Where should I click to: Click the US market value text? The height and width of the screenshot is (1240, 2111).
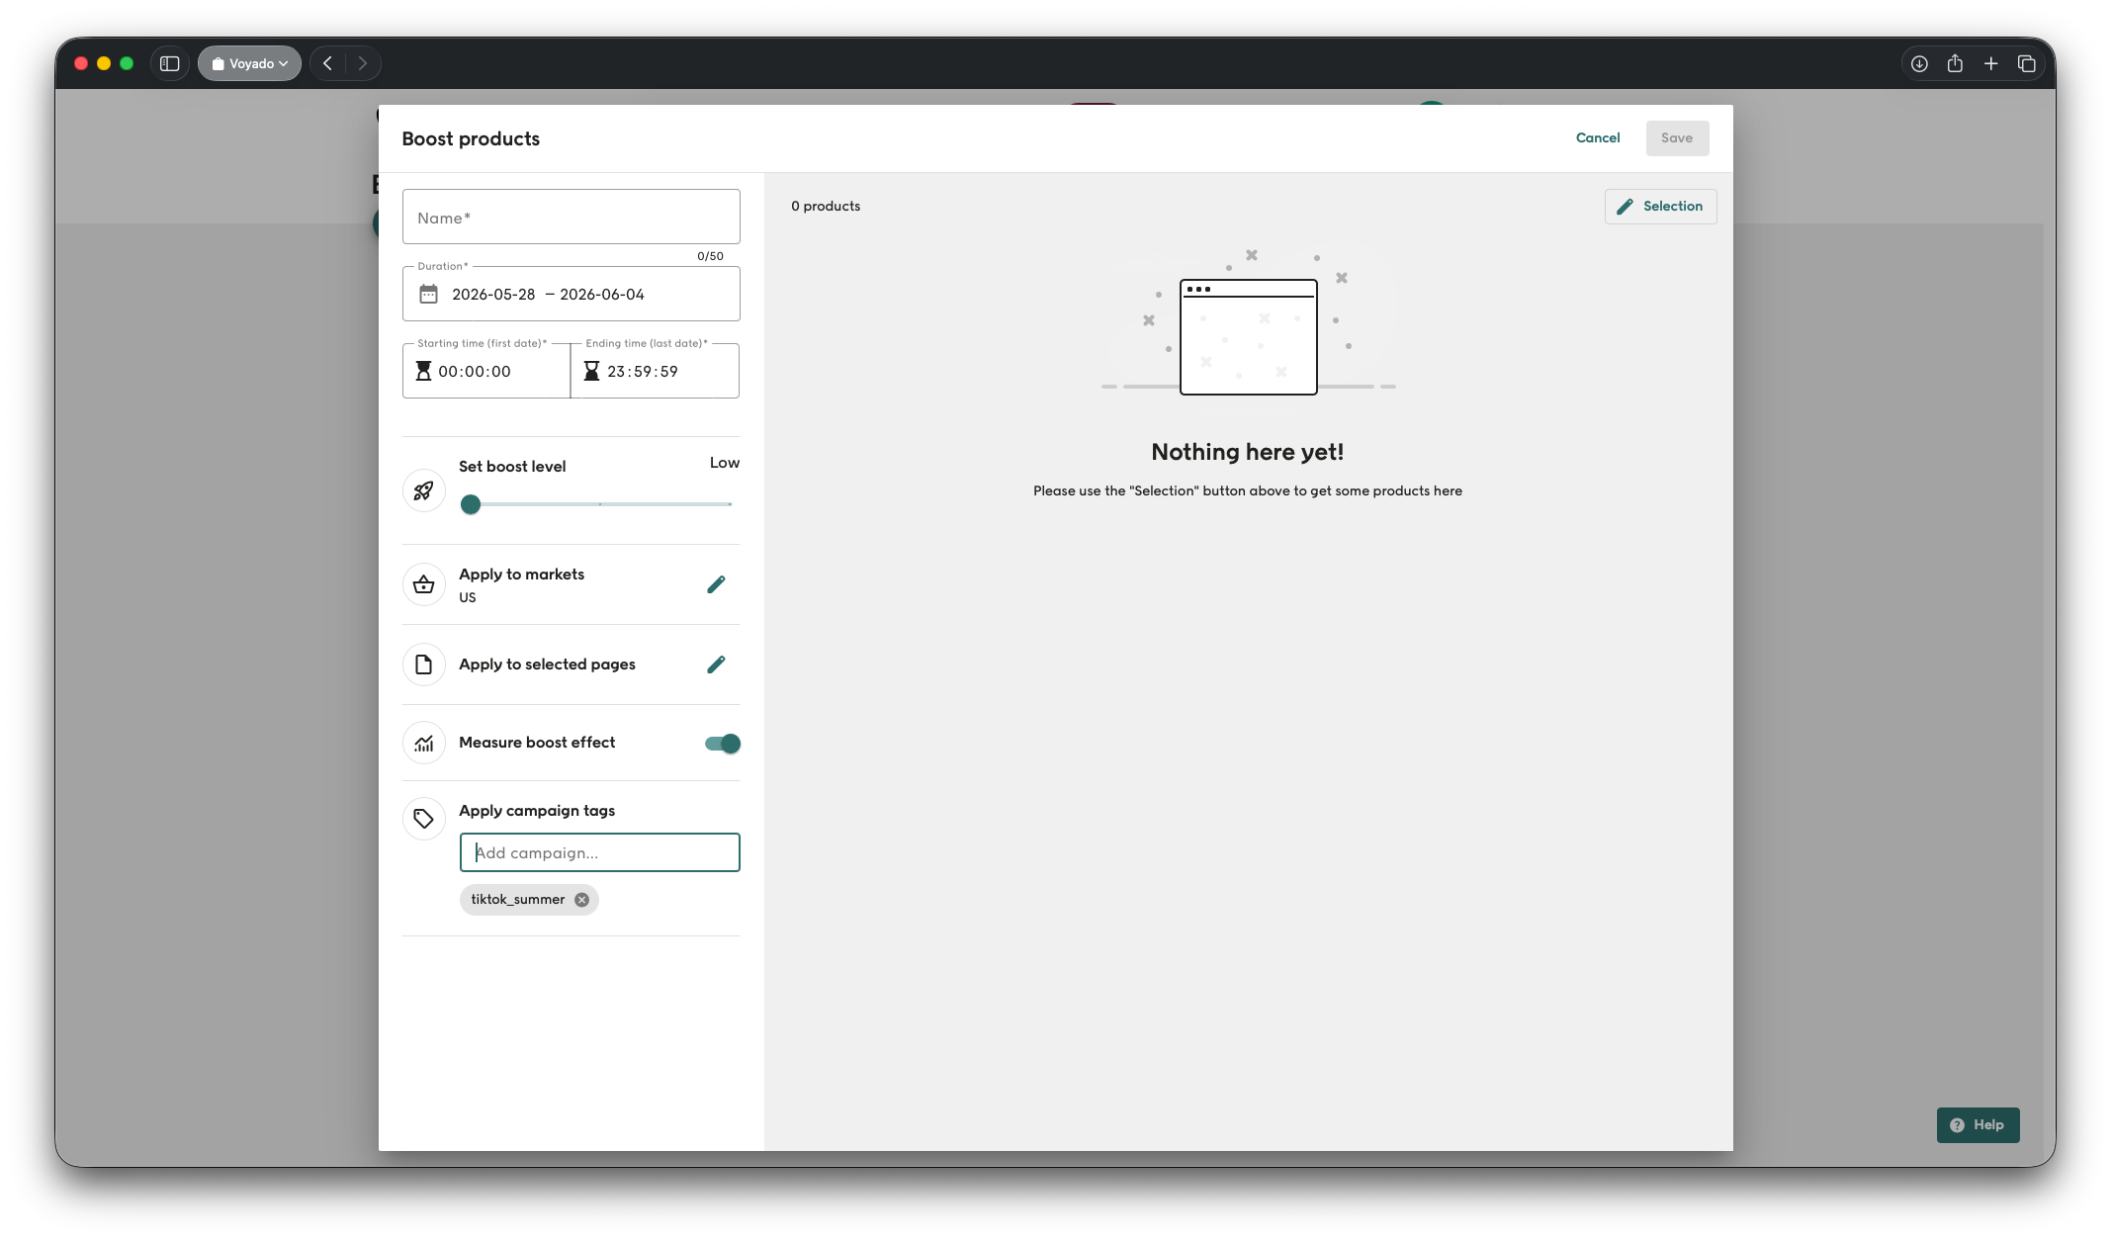(x=467, y=597)
